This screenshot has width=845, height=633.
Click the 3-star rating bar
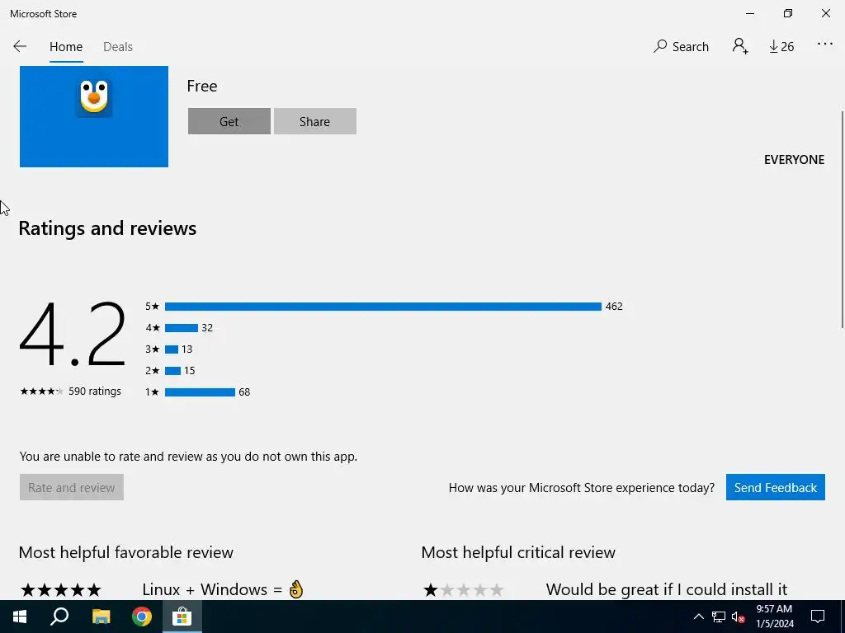[x=172, y=349]
